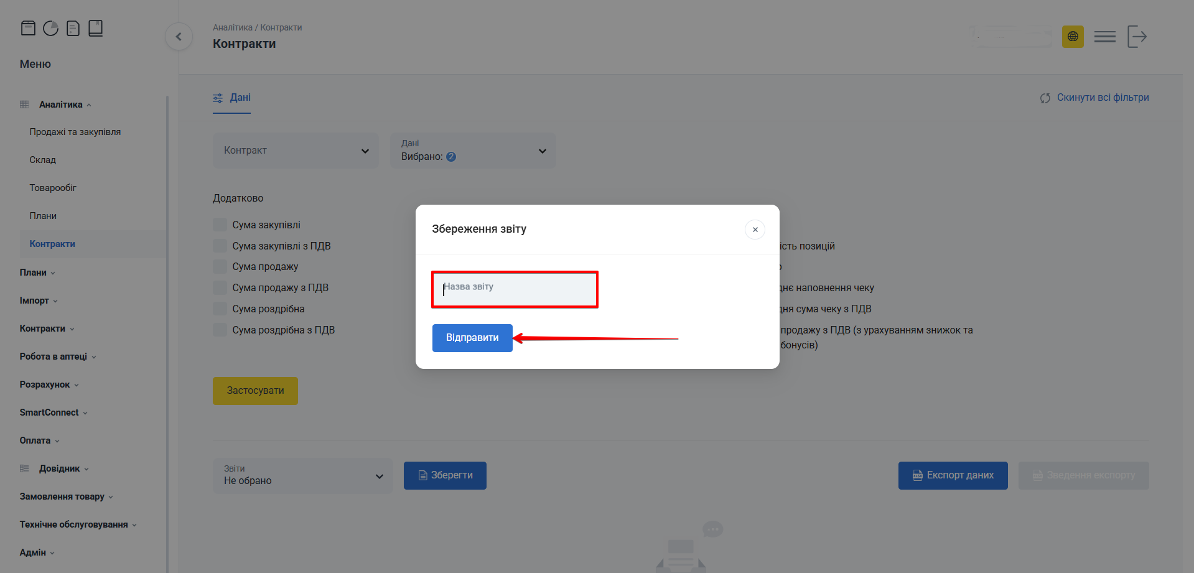Viewport: 1194px width, 573px height.
Task: Open the Звіти dropdown selector
Action: (302, 476)
